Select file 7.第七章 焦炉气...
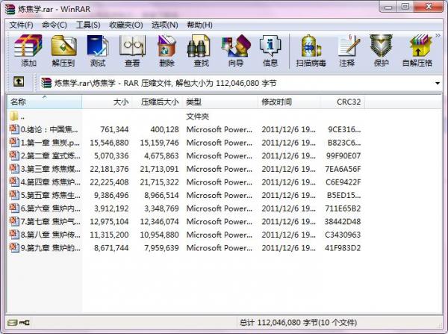The height and width of the screenshot is (334, 448). [186, 222]
